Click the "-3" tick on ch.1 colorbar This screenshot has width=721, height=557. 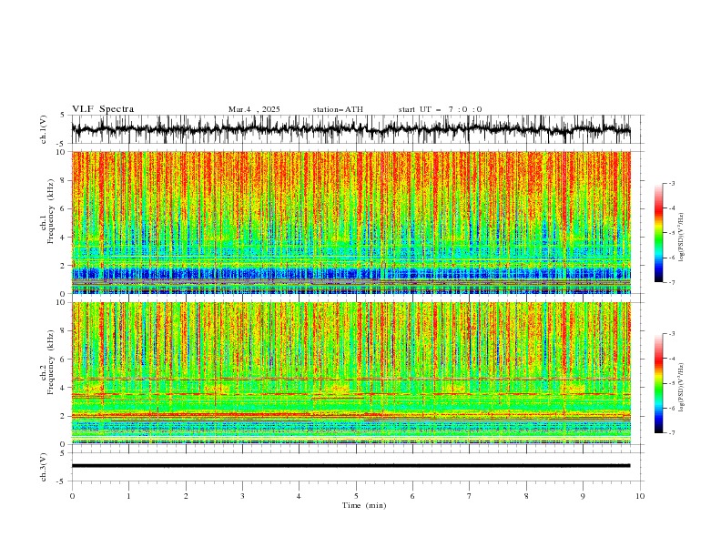(x=671, y=183)
